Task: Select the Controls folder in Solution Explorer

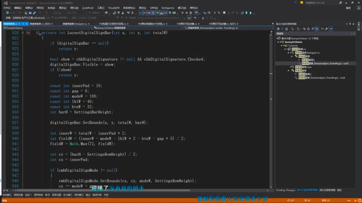Action: point(293,46)
